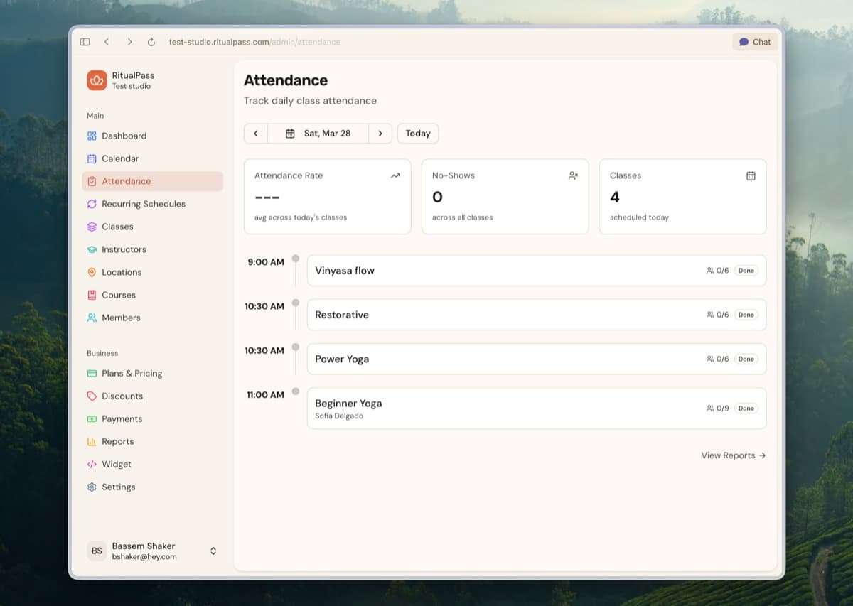Click the Instructors graduation cap icon
Viewport: 853px width, 606px height.
click(x=92, y=249)
